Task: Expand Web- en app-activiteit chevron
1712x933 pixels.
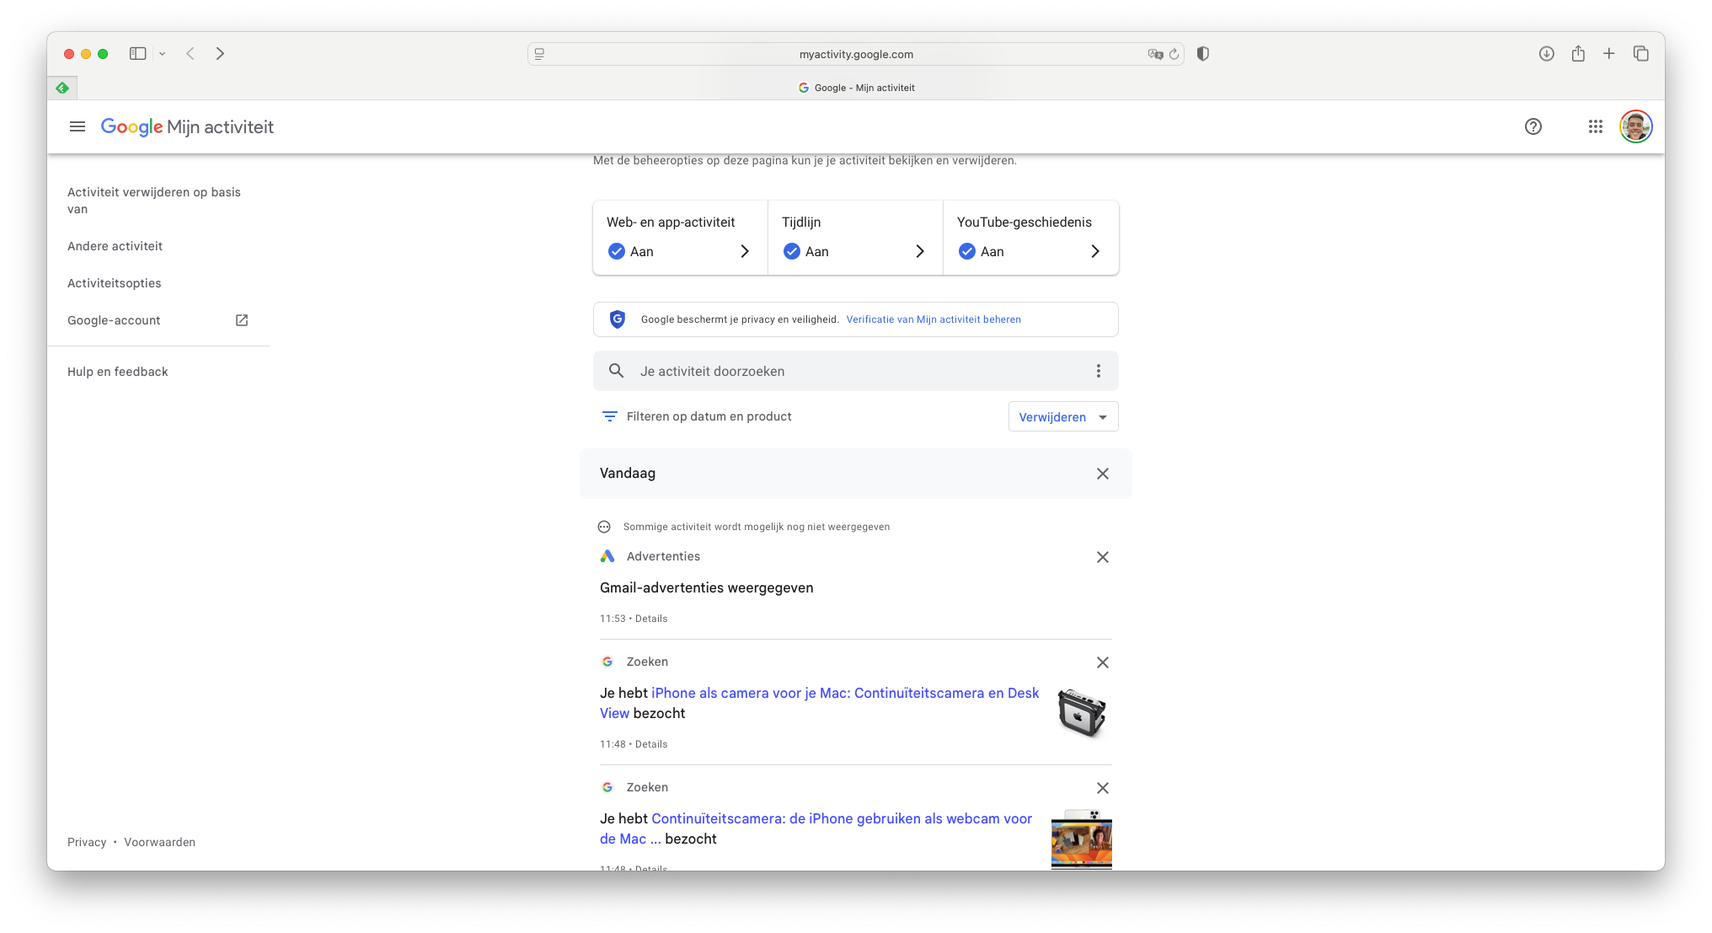Action: pyautogui.click(x=745, y=251)
